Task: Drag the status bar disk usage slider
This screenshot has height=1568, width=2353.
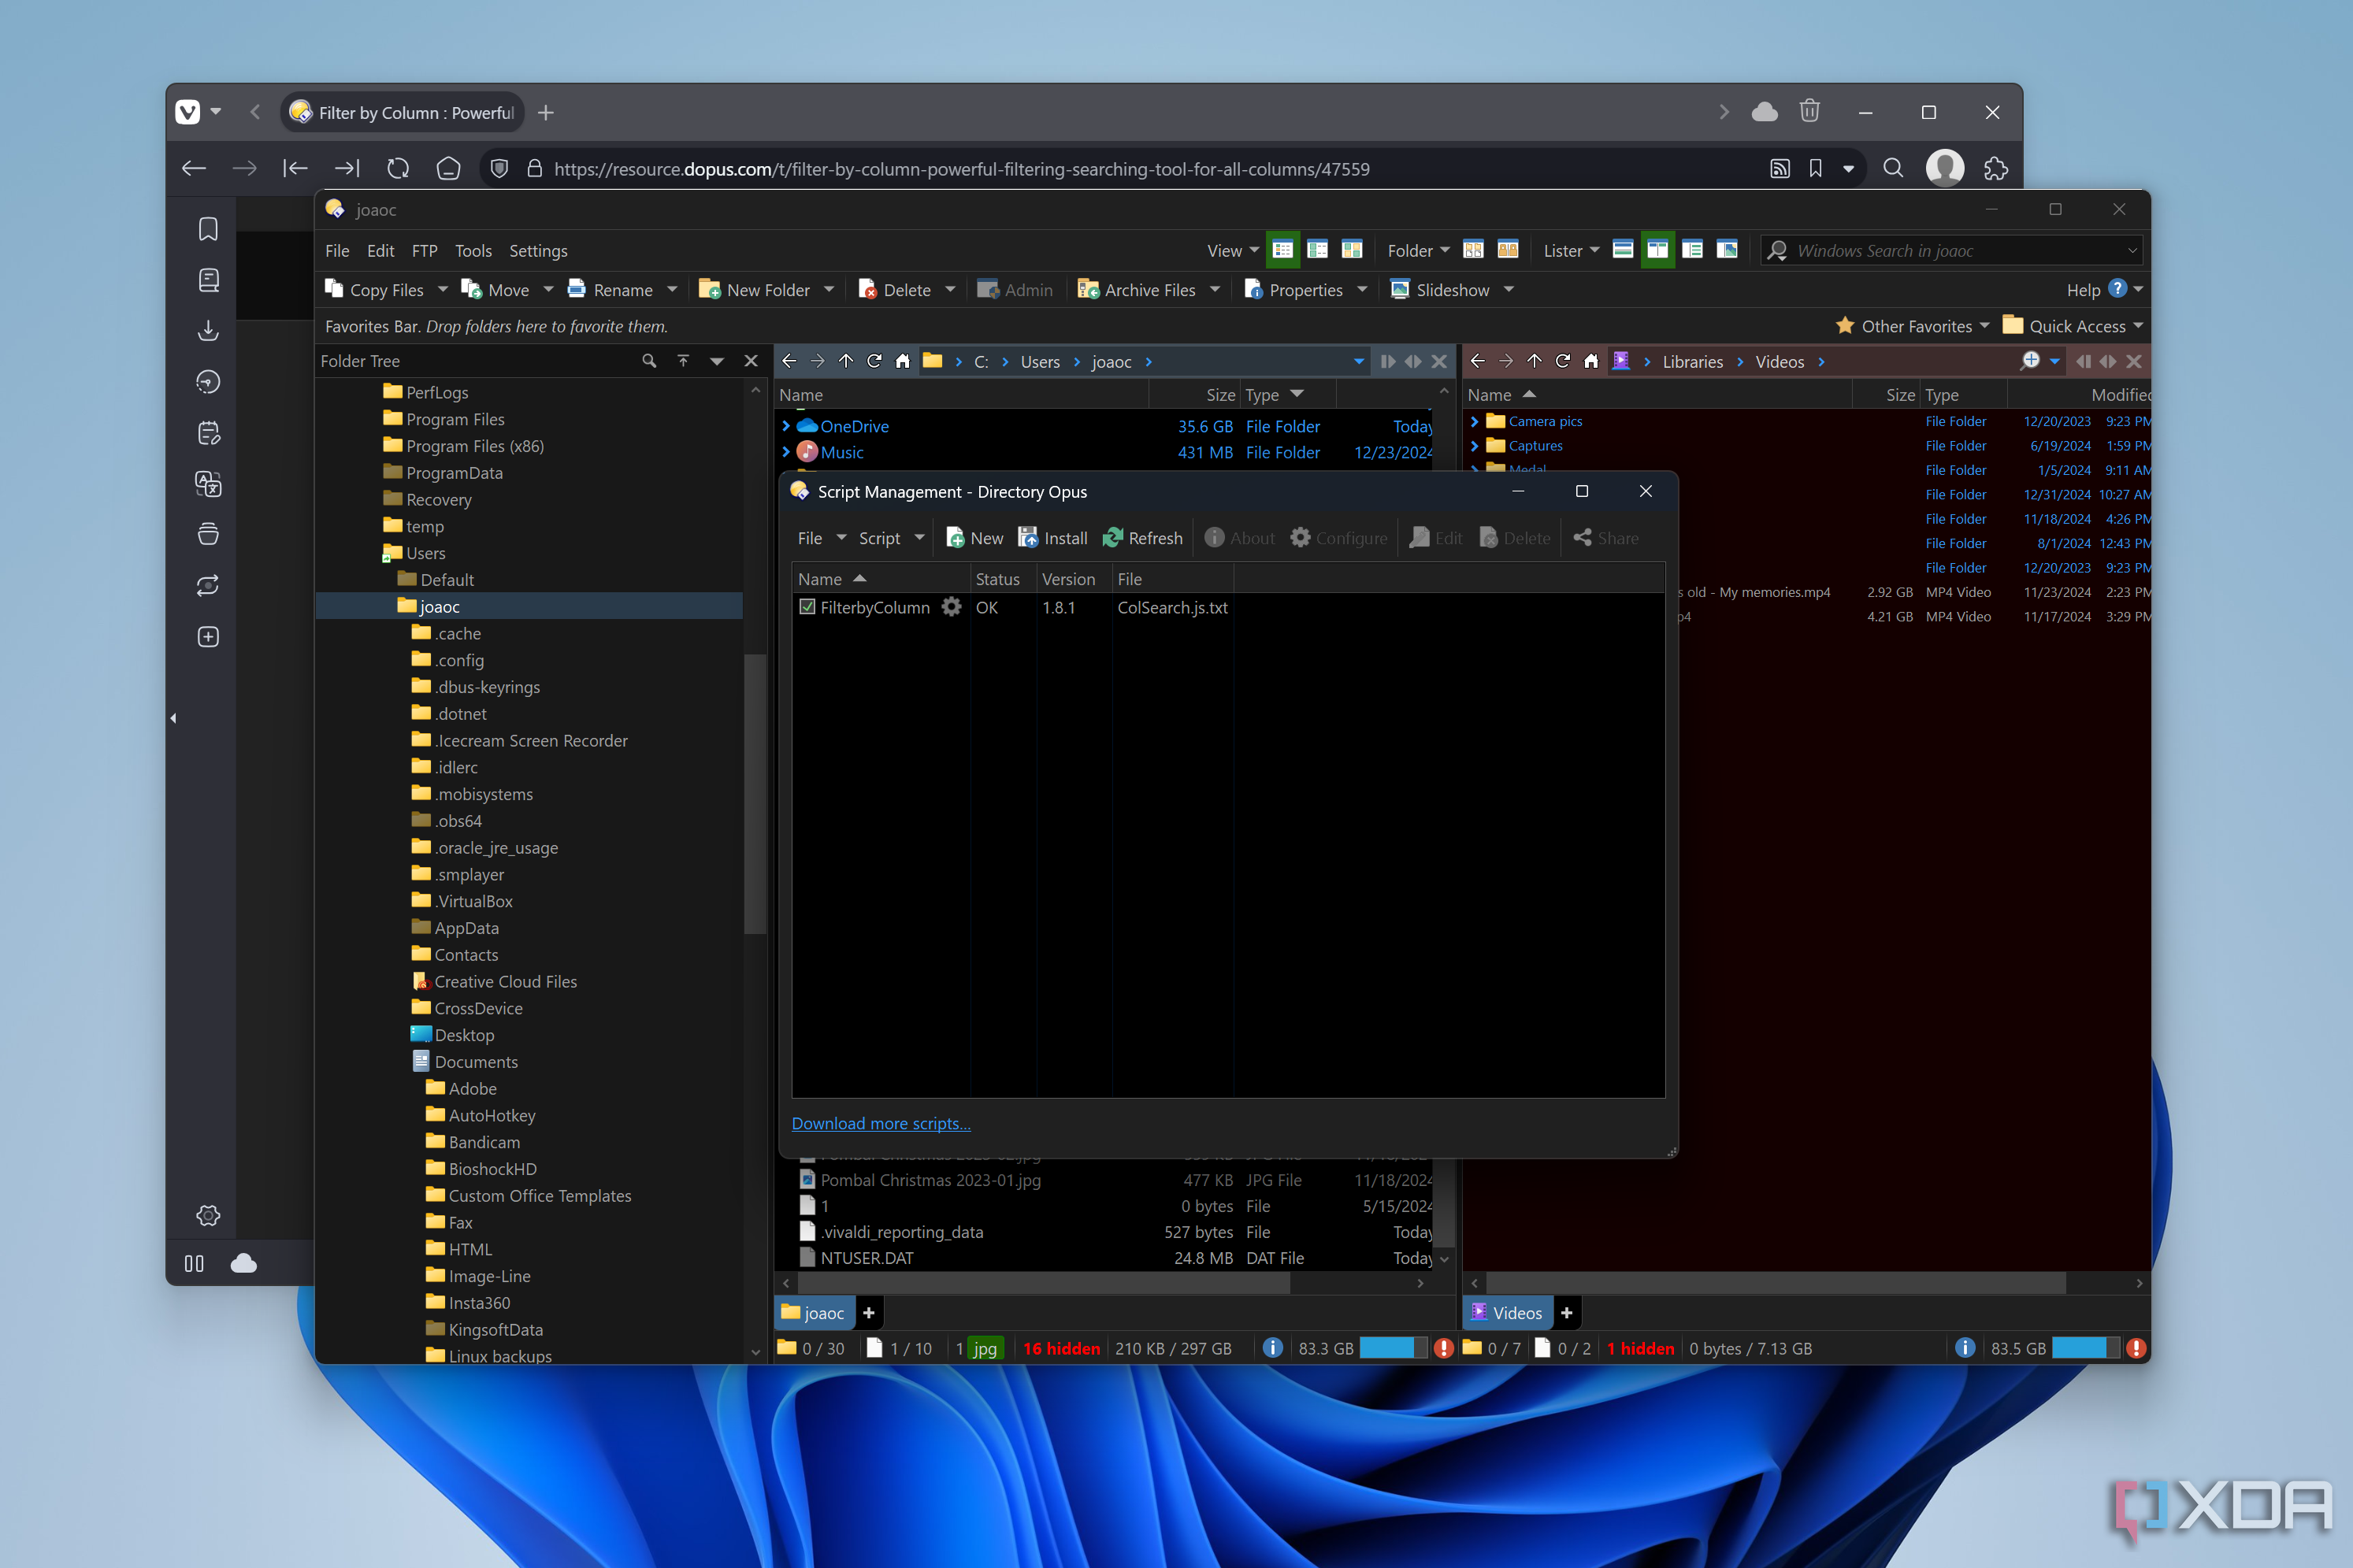Action: coord(1388,1347)
